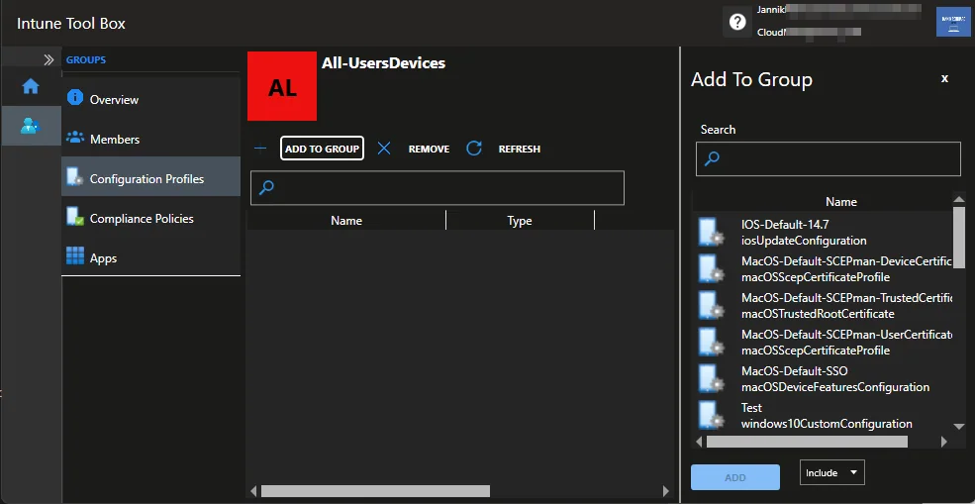Image resolution: width=975 pixels, height=504 pixels.
Task: Select MacOS-Default-SCEPman-TrustedCertificate profile
Action: (x=822, y=306)
